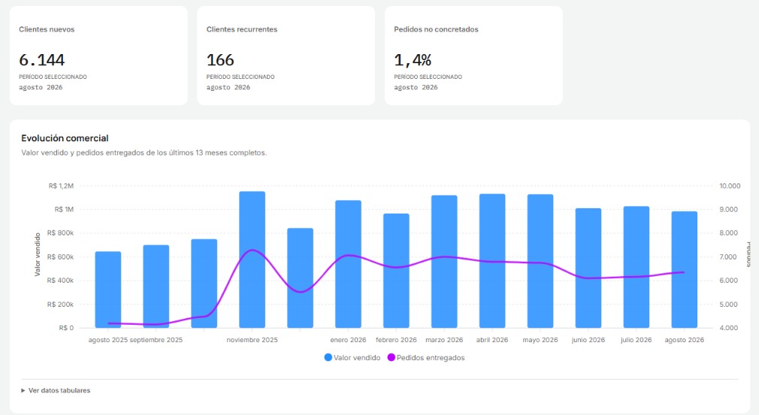Select the enero 2026 bar
The width and height of the screenshot is (759, 415).
(x=348, y=265)
